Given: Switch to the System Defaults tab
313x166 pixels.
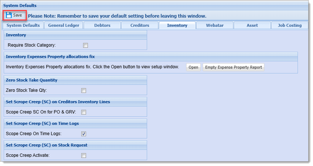Looking at the screenshot, I should pos(23,25).
